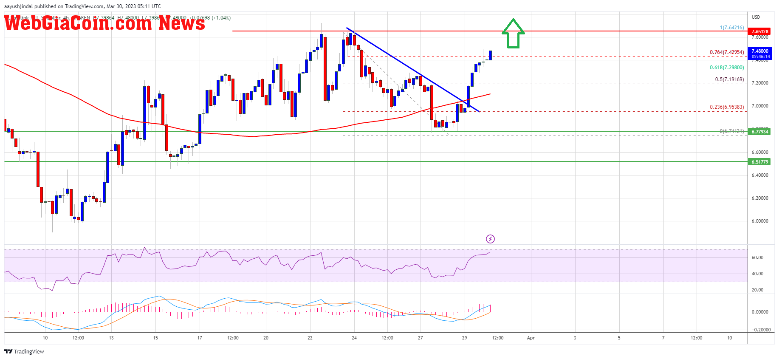Click the 6.20000 price axis value
This screenshot has height=359, width=779.
(760, 198)
